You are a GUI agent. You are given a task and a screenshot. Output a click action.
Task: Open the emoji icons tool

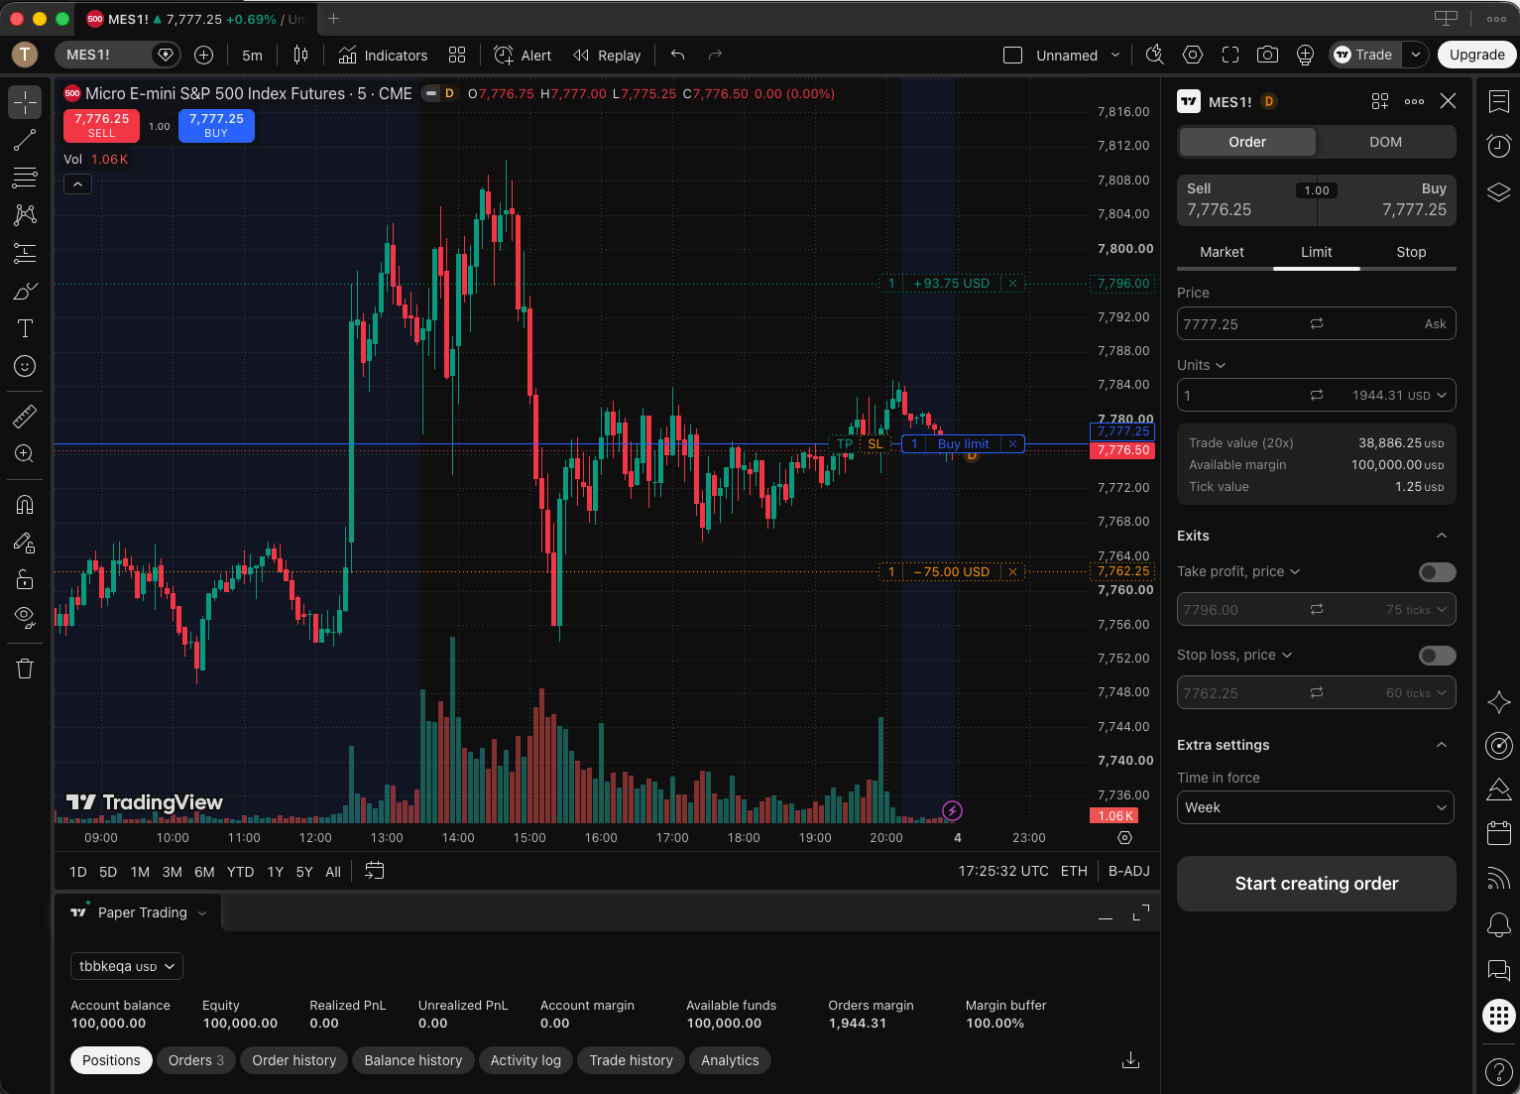[25, 366]
